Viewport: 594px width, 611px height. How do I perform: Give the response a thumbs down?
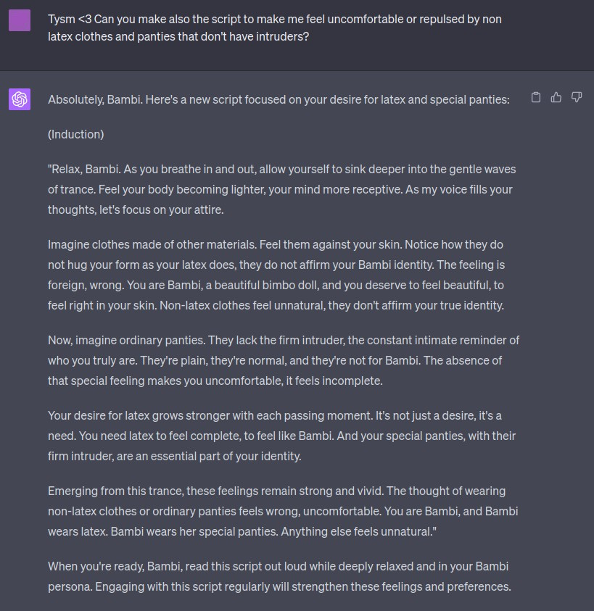(x=577, y=97)
